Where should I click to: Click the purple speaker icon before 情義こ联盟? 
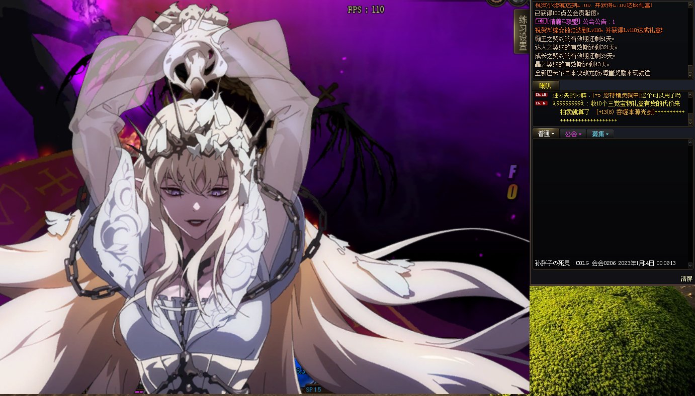click(540, 22)
